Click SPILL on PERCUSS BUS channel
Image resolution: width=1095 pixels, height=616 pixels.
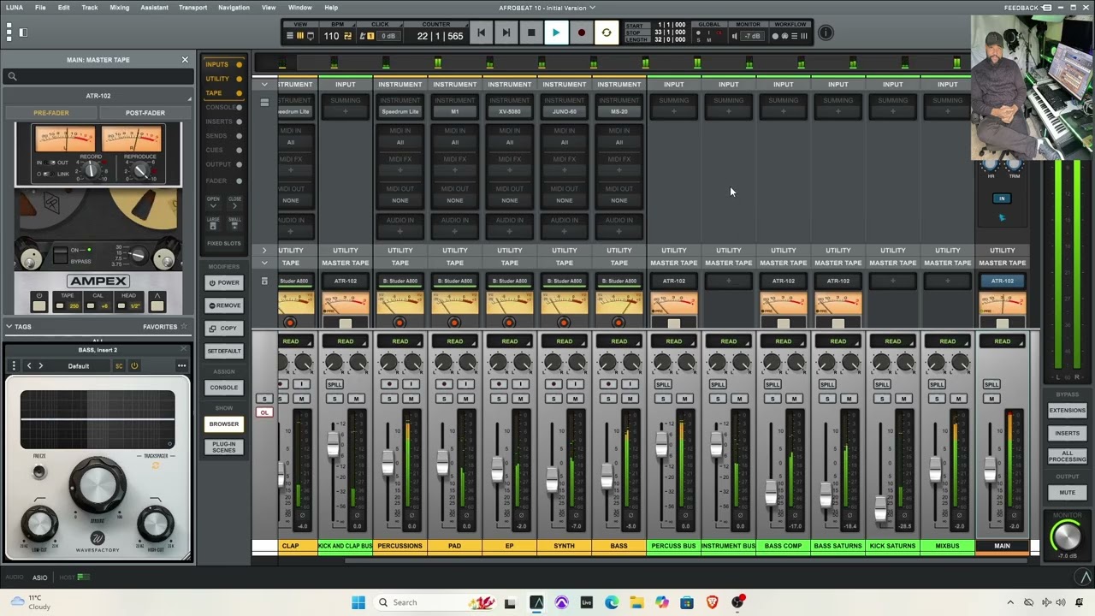pyautogui.click(x=663, y=385)
